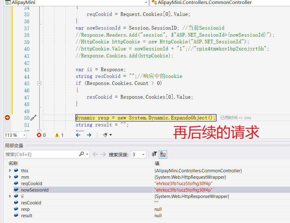290x223 pixels.
Task: Click the resp variable cube icon
Action: (x=16, y=209)
